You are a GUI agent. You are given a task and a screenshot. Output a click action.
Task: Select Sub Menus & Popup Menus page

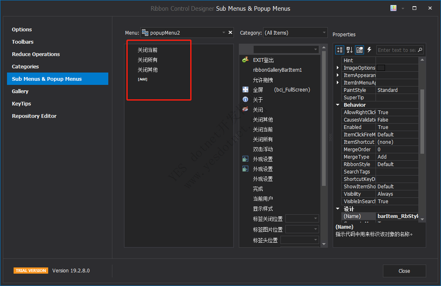[x=58, y=79]
